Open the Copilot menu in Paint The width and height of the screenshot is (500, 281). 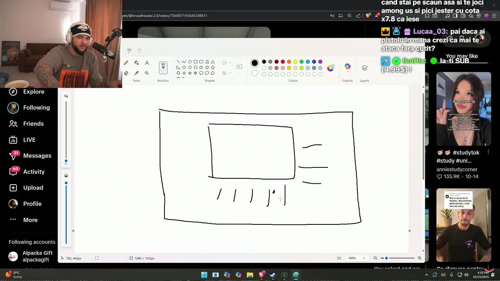point(347,67)
